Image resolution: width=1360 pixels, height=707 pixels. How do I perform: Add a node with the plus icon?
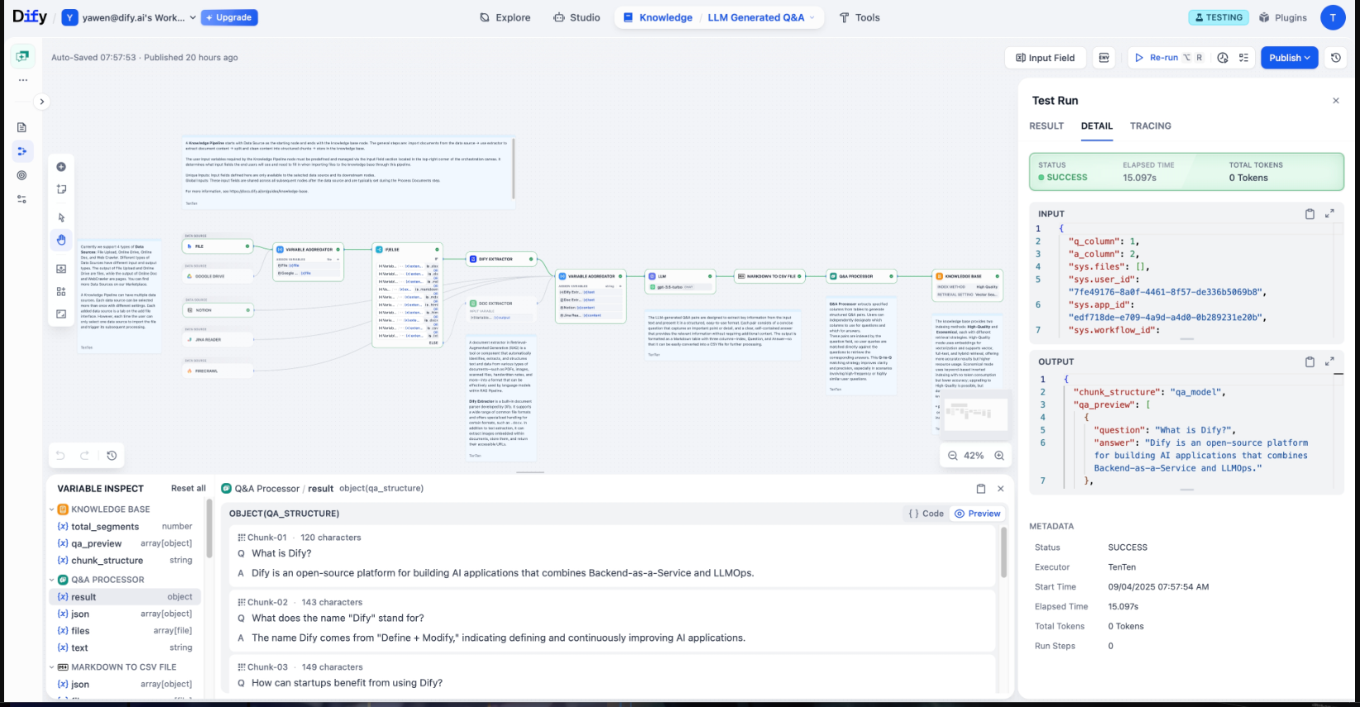(x=61, y=167)
